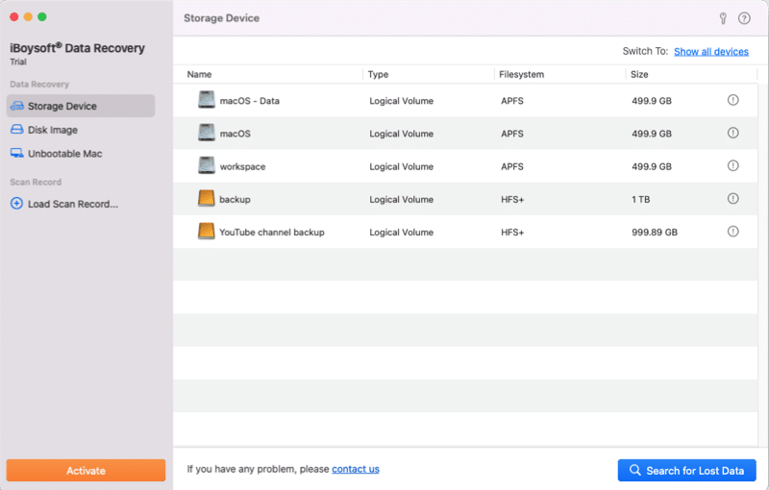Click the Load Scan Record plus icon

point(16,204)
